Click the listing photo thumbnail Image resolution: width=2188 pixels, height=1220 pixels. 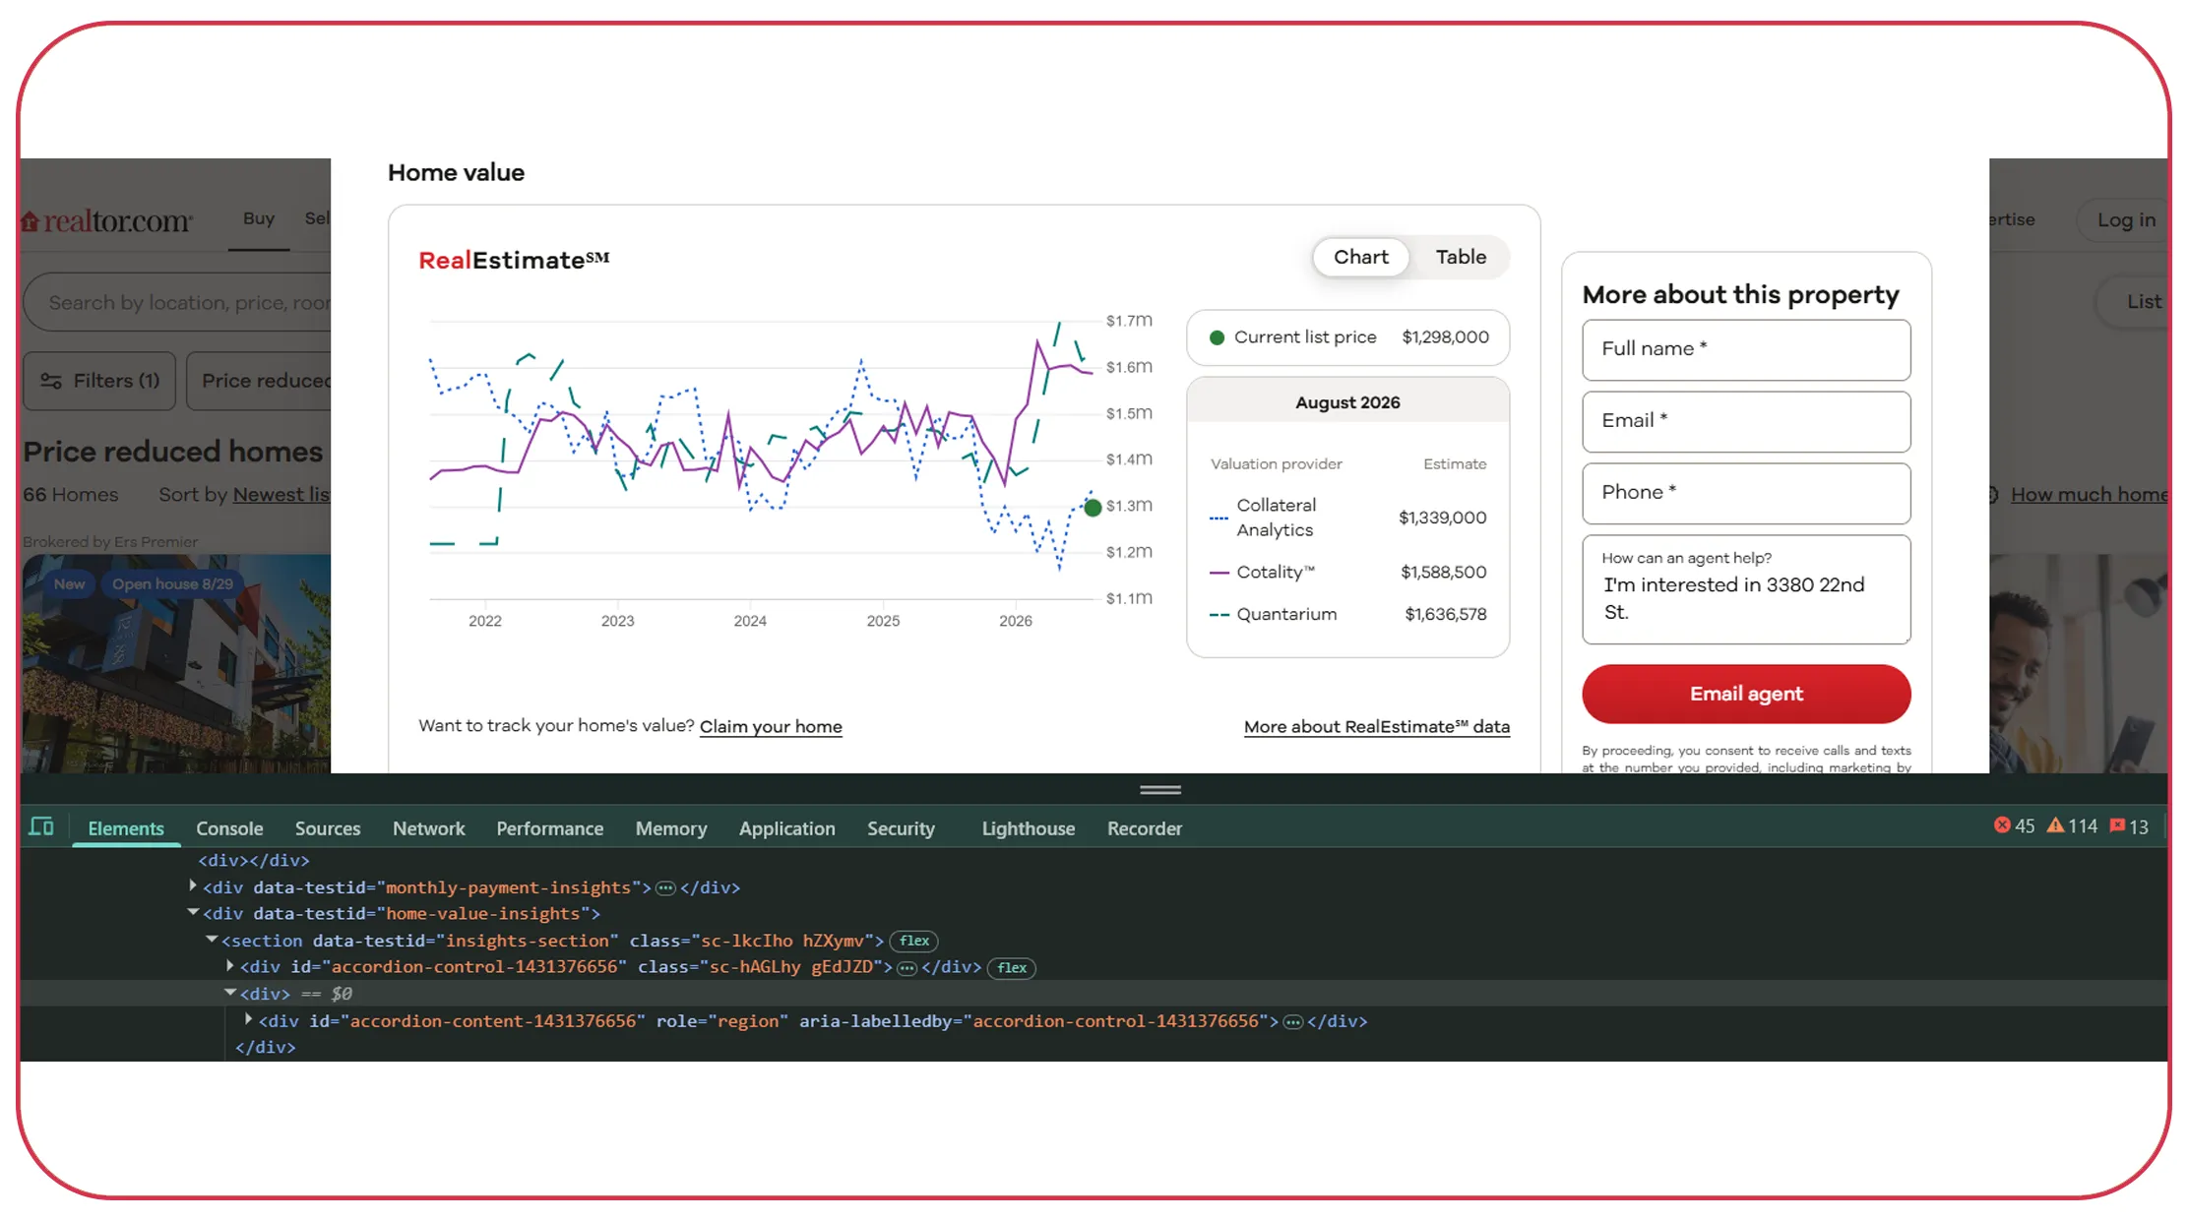click(176, 663)
